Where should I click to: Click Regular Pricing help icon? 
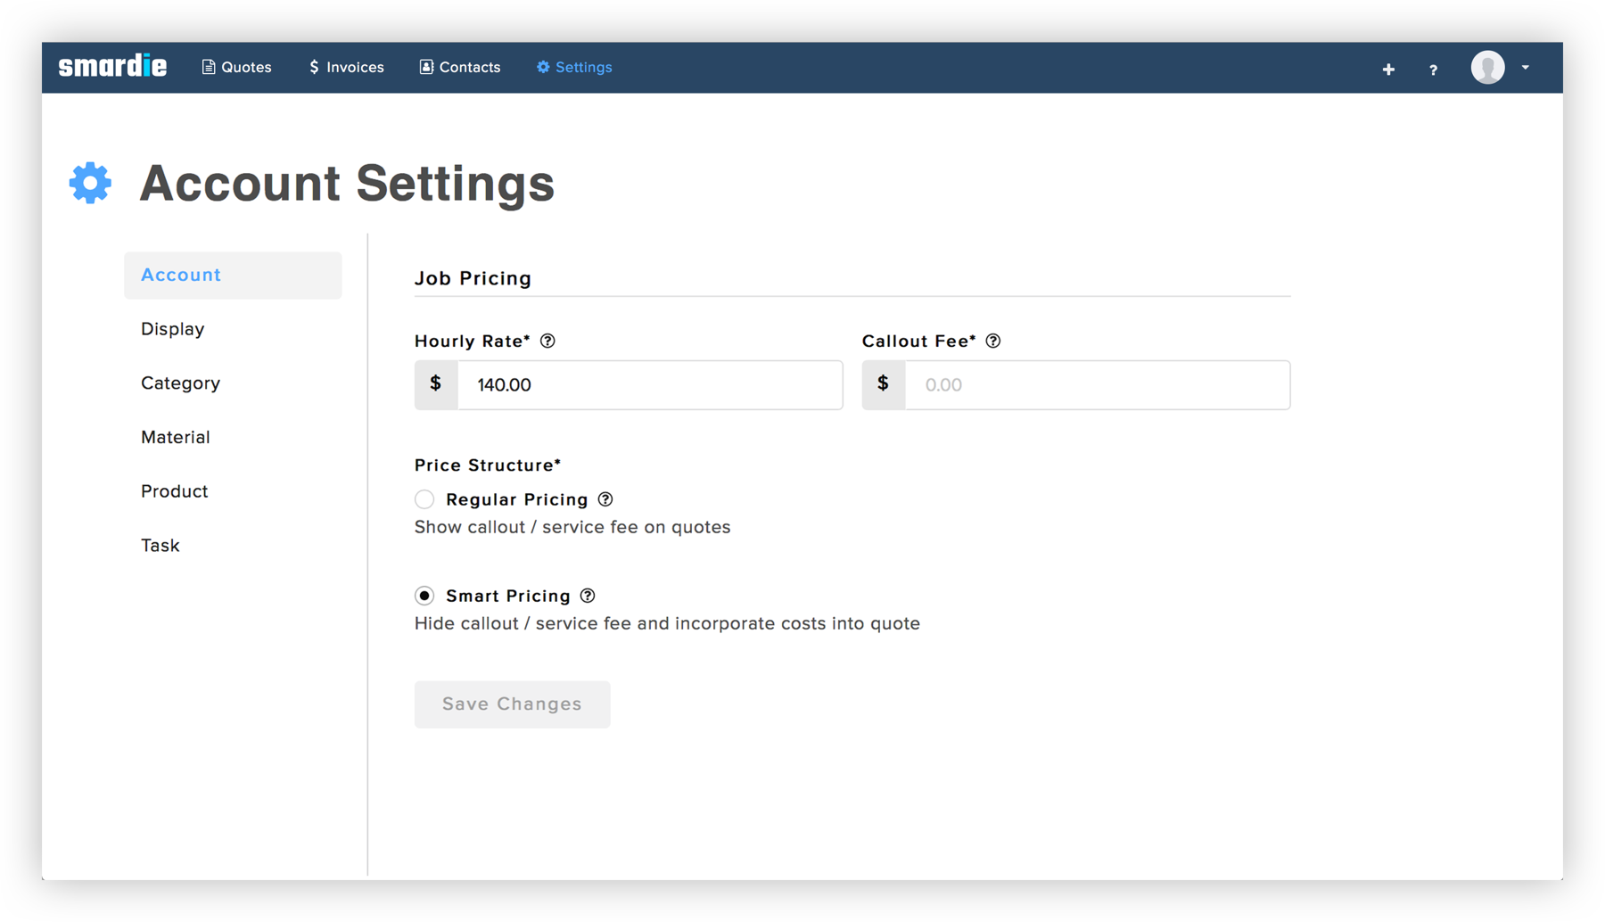[x=605, y=499]
